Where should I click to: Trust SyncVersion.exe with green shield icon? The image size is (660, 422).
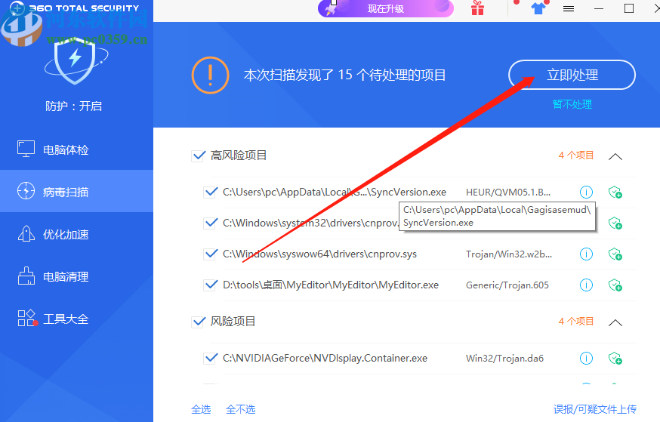tap(615, 193)
